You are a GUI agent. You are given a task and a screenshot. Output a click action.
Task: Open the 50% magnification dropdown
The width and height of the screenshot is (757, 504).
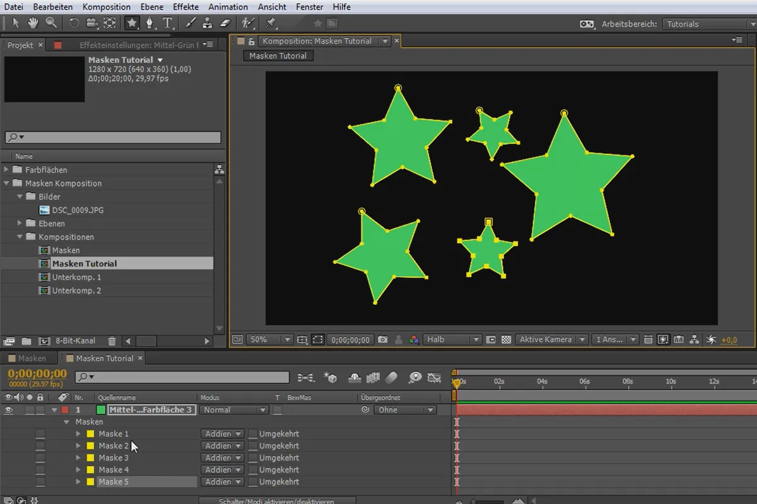tap(271, 340)
